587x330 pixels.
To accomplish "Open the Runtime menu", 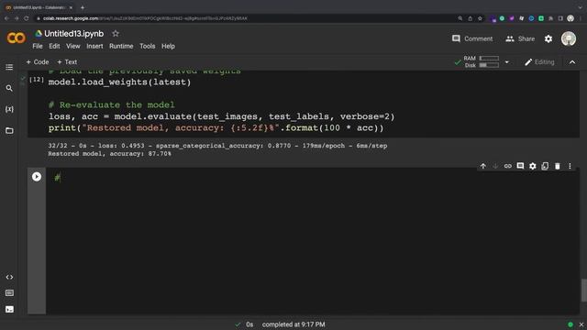I will click(121, 47).
